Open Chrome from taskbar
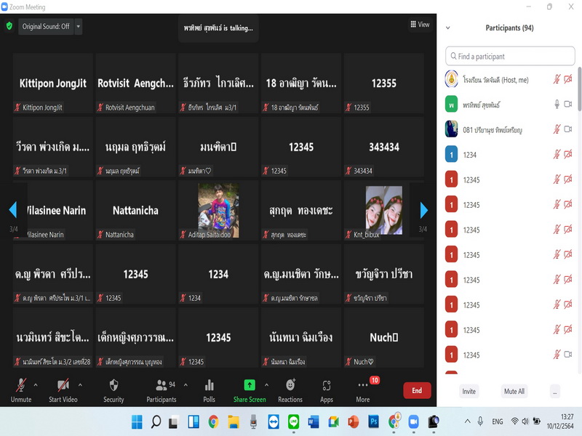Viewport: 582px width, 436px height. pos(213,421)
